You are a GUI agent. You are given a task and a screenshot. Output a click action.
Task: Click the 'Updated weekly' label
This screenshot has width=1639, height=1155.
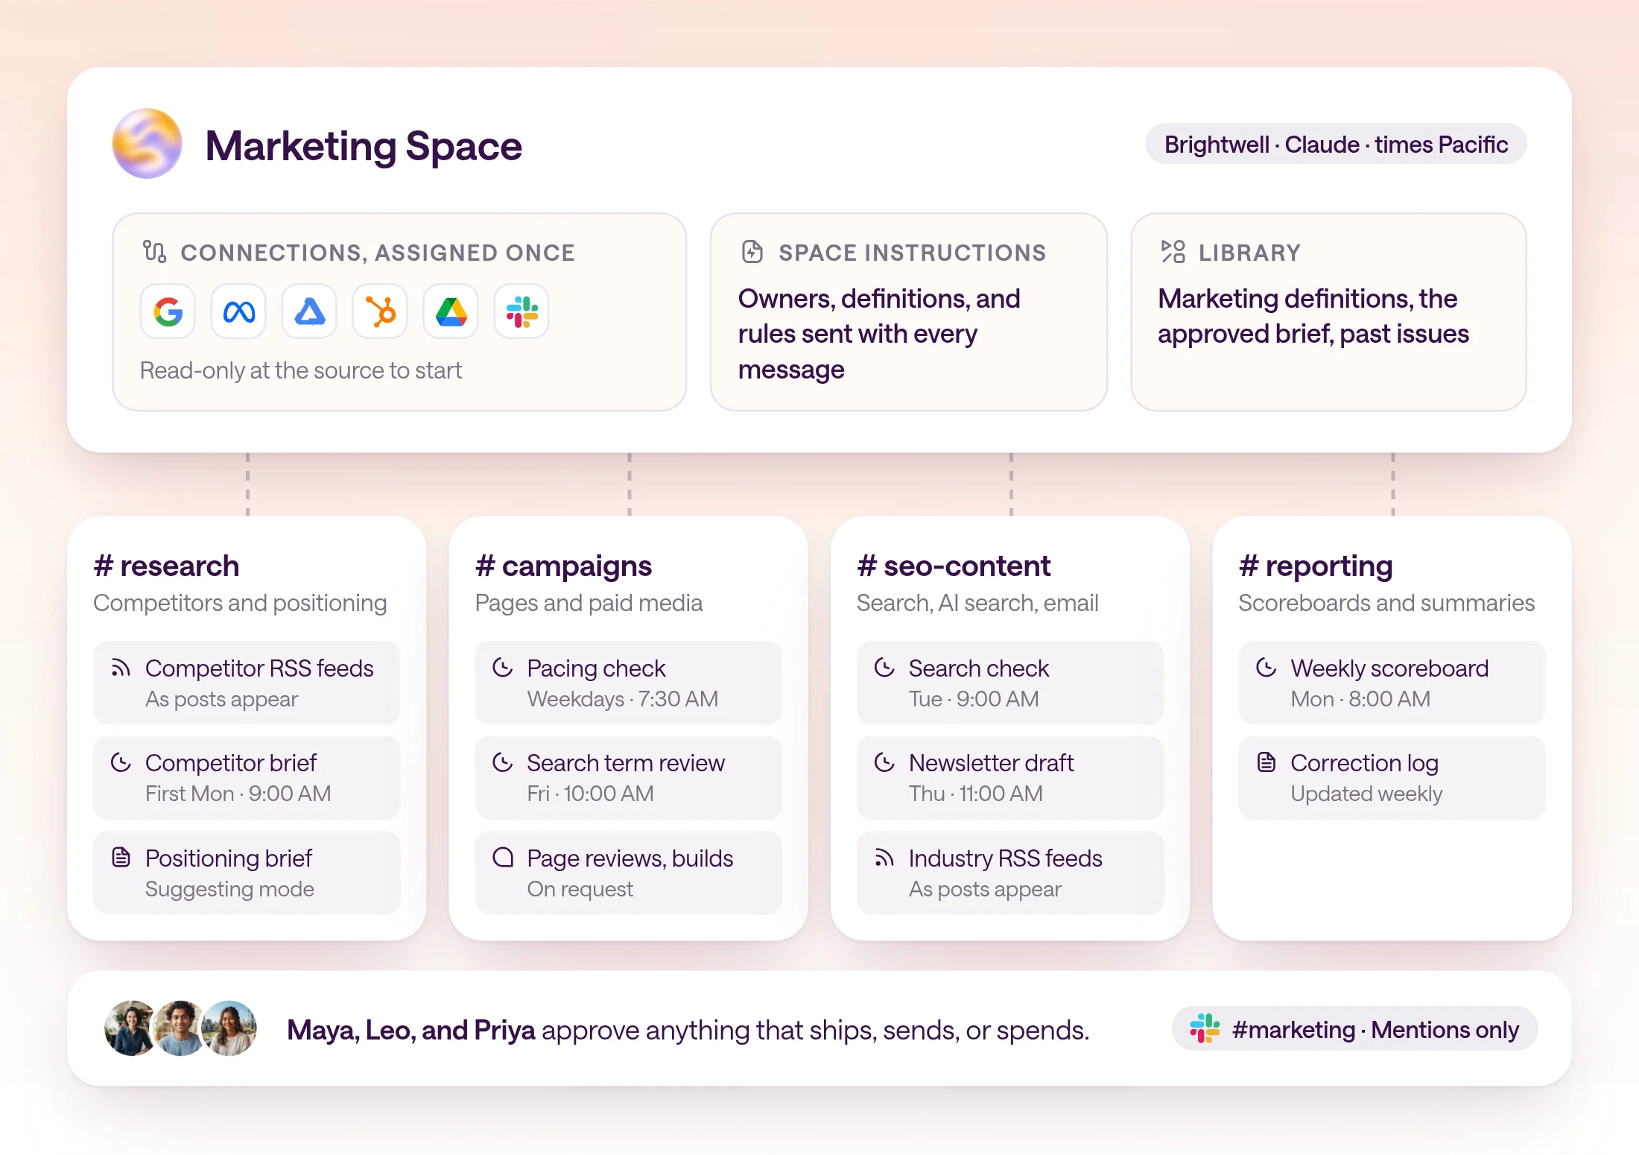click(1366, 794)
